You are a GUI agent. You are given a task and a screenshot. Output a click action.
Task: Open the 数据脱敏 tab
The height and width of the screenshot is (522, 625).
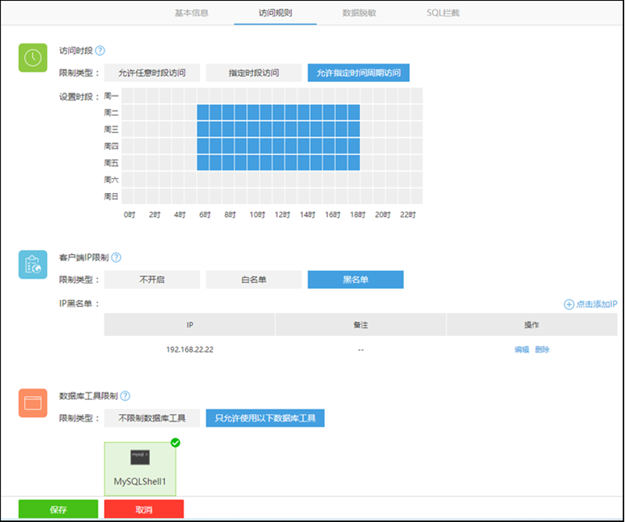point(359,13)
